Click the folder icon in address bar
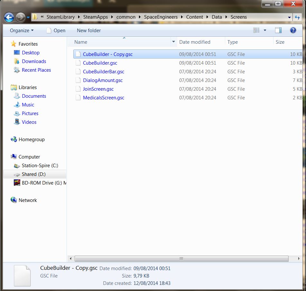306x291 pixels. coord(35,17)
